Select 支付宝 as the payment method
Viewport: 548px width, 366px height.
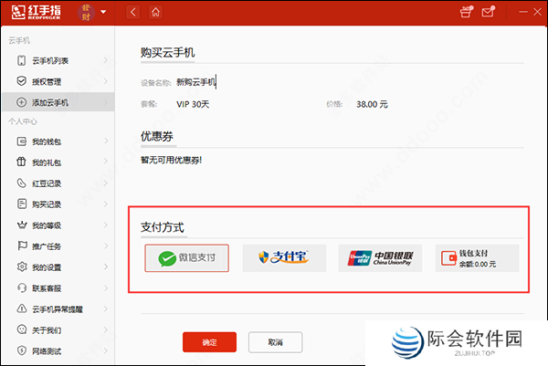point(284,258)
